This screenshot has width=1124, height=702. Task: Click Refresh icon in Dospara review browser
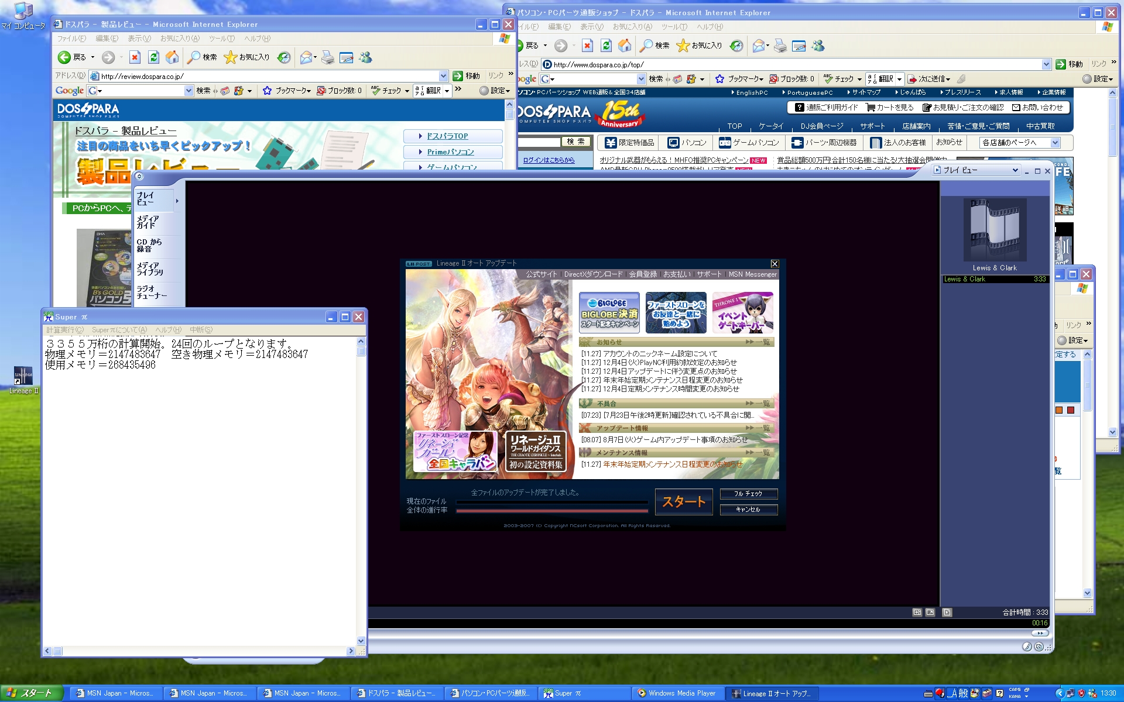point(153,57)
